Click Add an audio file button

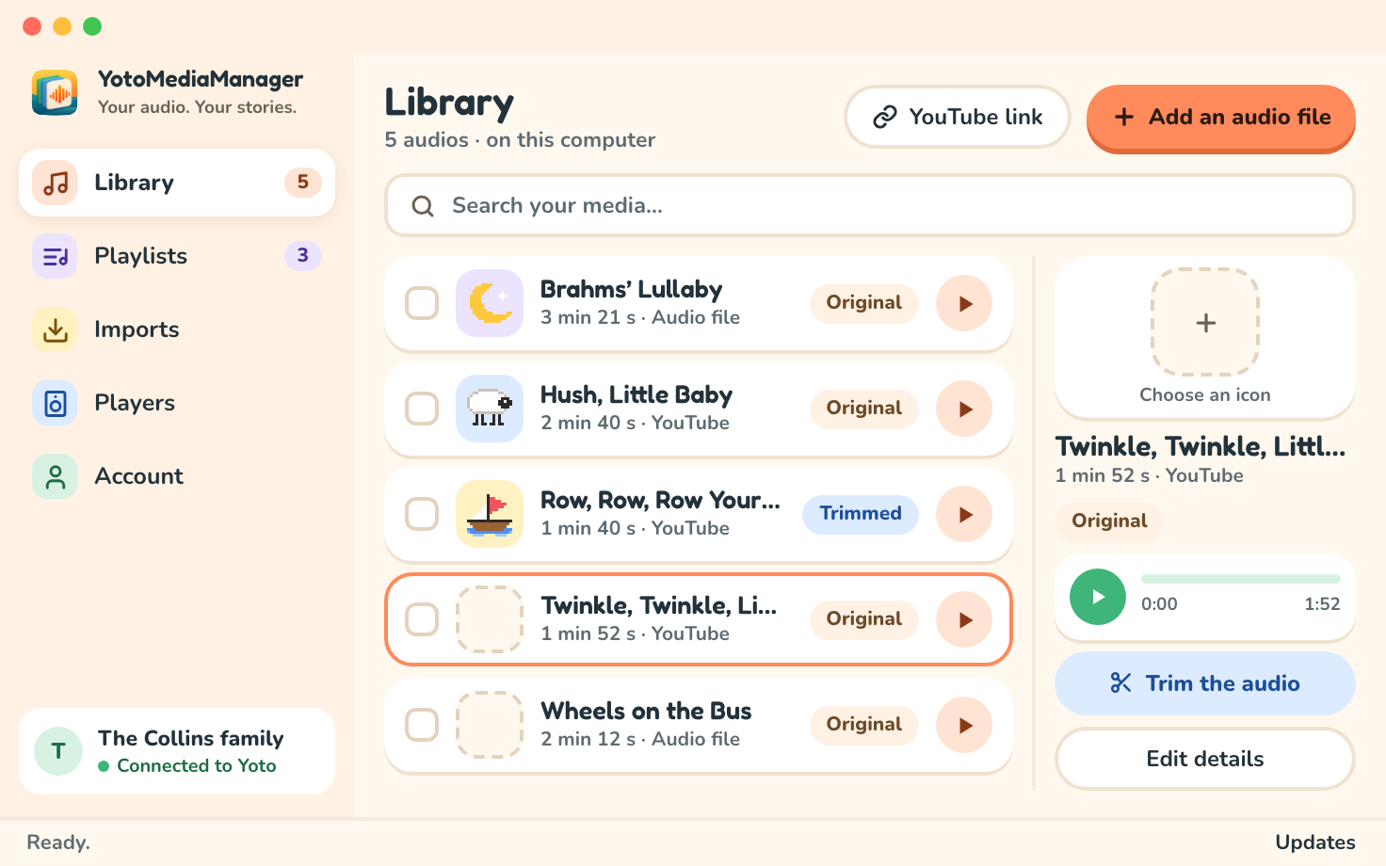1221,118
